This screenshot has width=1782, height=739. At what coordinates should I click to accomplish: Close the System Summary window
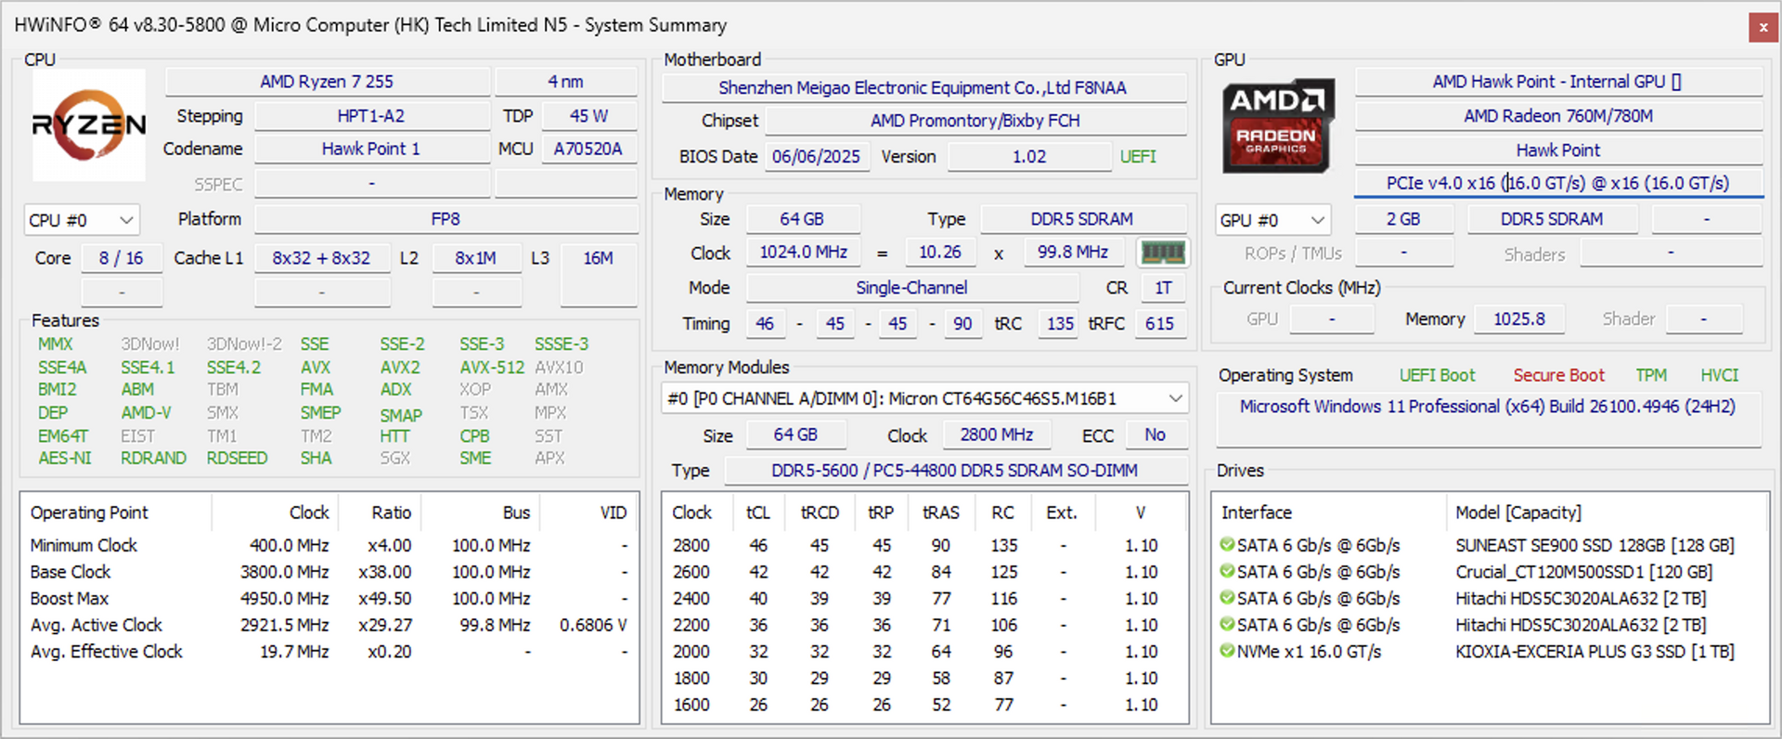[1763, 28]
